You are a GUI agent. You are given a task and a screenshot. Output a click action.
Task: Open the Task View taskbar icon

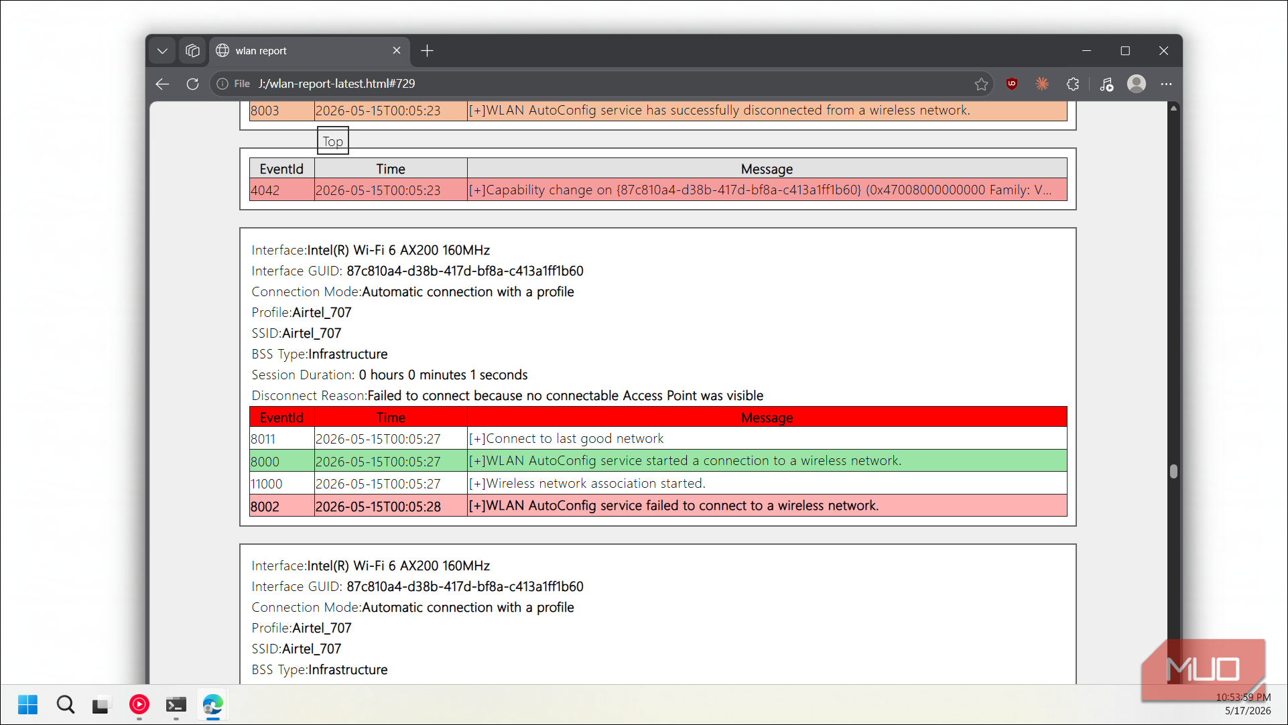coord(101,705)
